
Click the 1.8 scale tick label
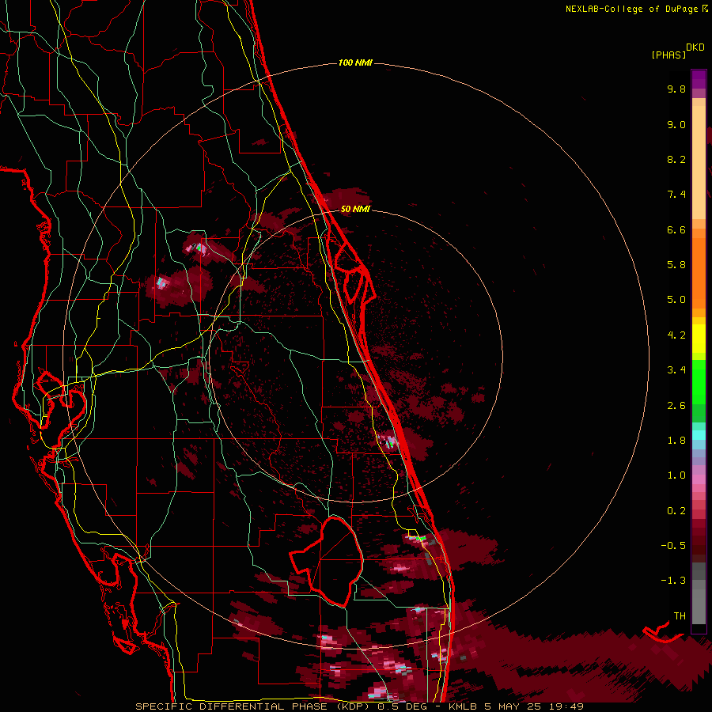point(676,441)
